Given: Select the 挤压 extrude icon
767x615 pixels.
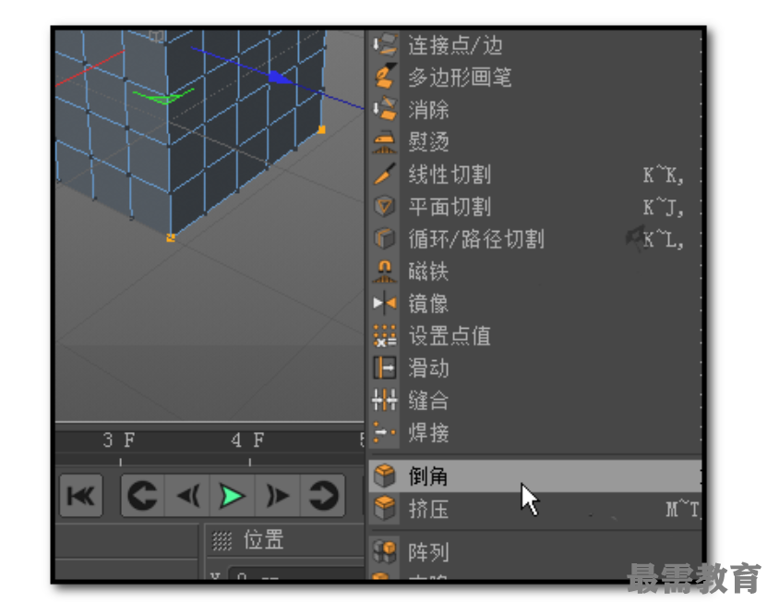Looking at the screenshot, I should (385, 509).
